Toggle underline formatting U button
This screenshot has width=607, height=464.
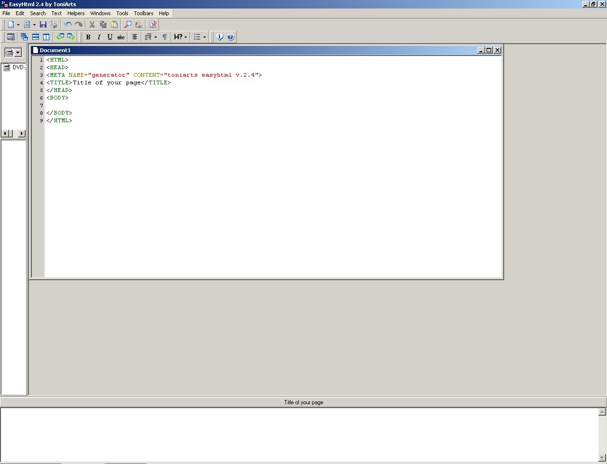coord(110,37)
